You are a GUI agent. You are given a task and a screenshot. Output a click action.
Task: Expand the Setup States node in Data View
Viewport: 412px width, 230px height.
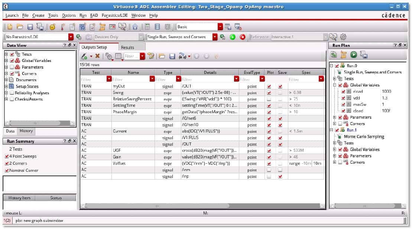point(6,86)
